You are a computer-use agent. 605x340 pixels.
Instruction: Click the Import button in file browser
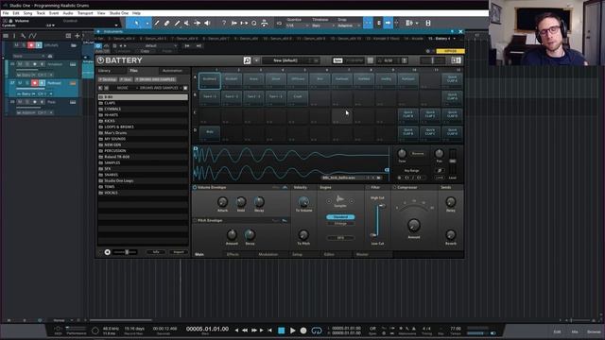(179, 252)
